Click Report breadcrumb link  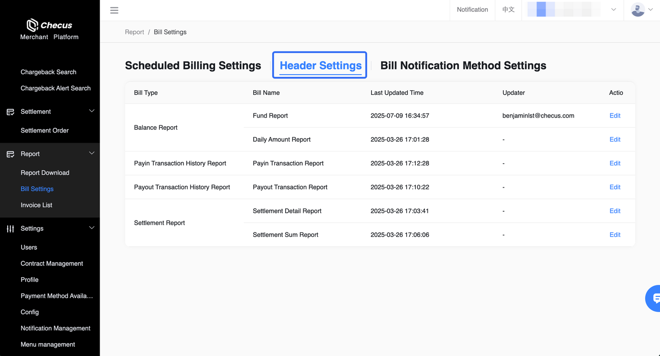135,32
